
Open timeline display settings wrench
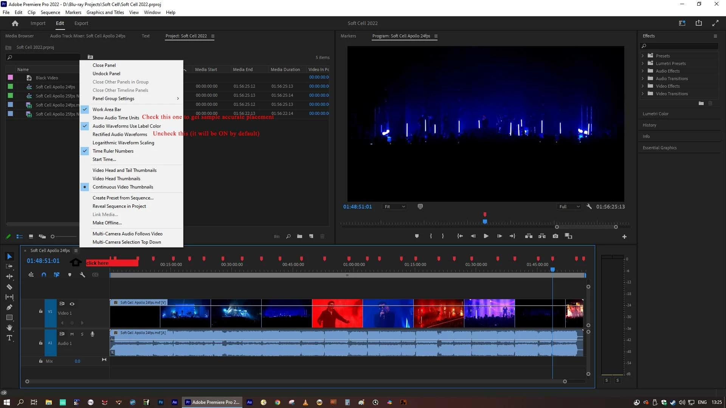(x=82, y=275)
